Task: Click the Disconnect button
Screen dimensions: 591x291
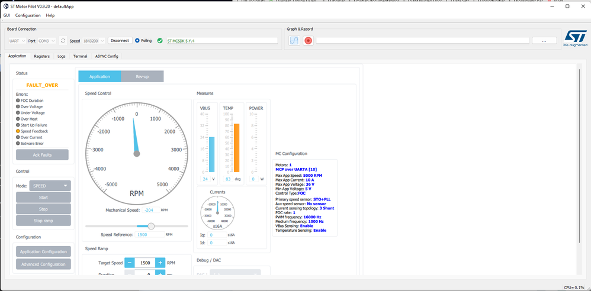Action: click(120, 41)
